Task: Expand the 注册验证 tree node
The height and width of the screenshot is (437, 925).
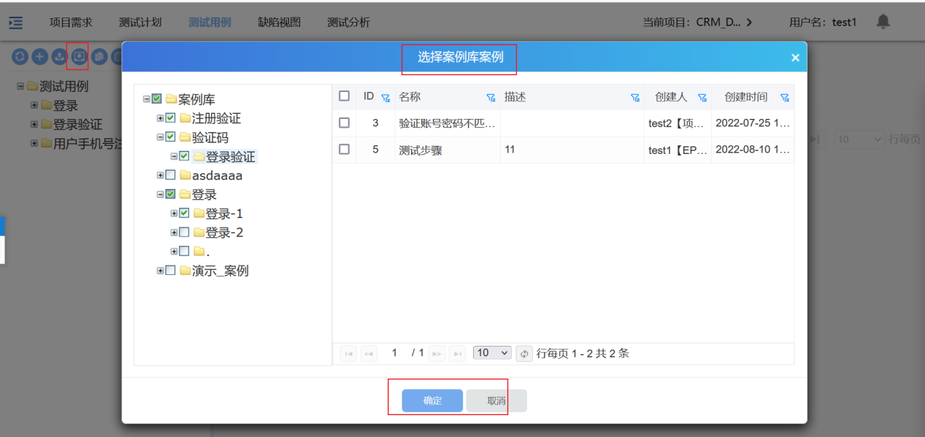Action: (161, 118)
